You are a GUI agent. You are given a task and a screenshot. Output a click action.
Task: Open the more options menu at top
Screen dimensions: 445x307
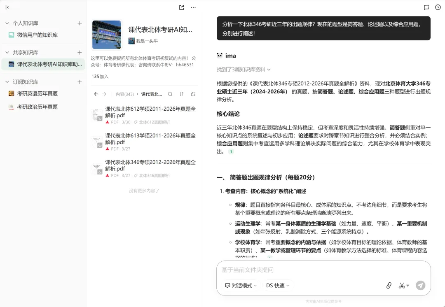[x=193, y=7]
